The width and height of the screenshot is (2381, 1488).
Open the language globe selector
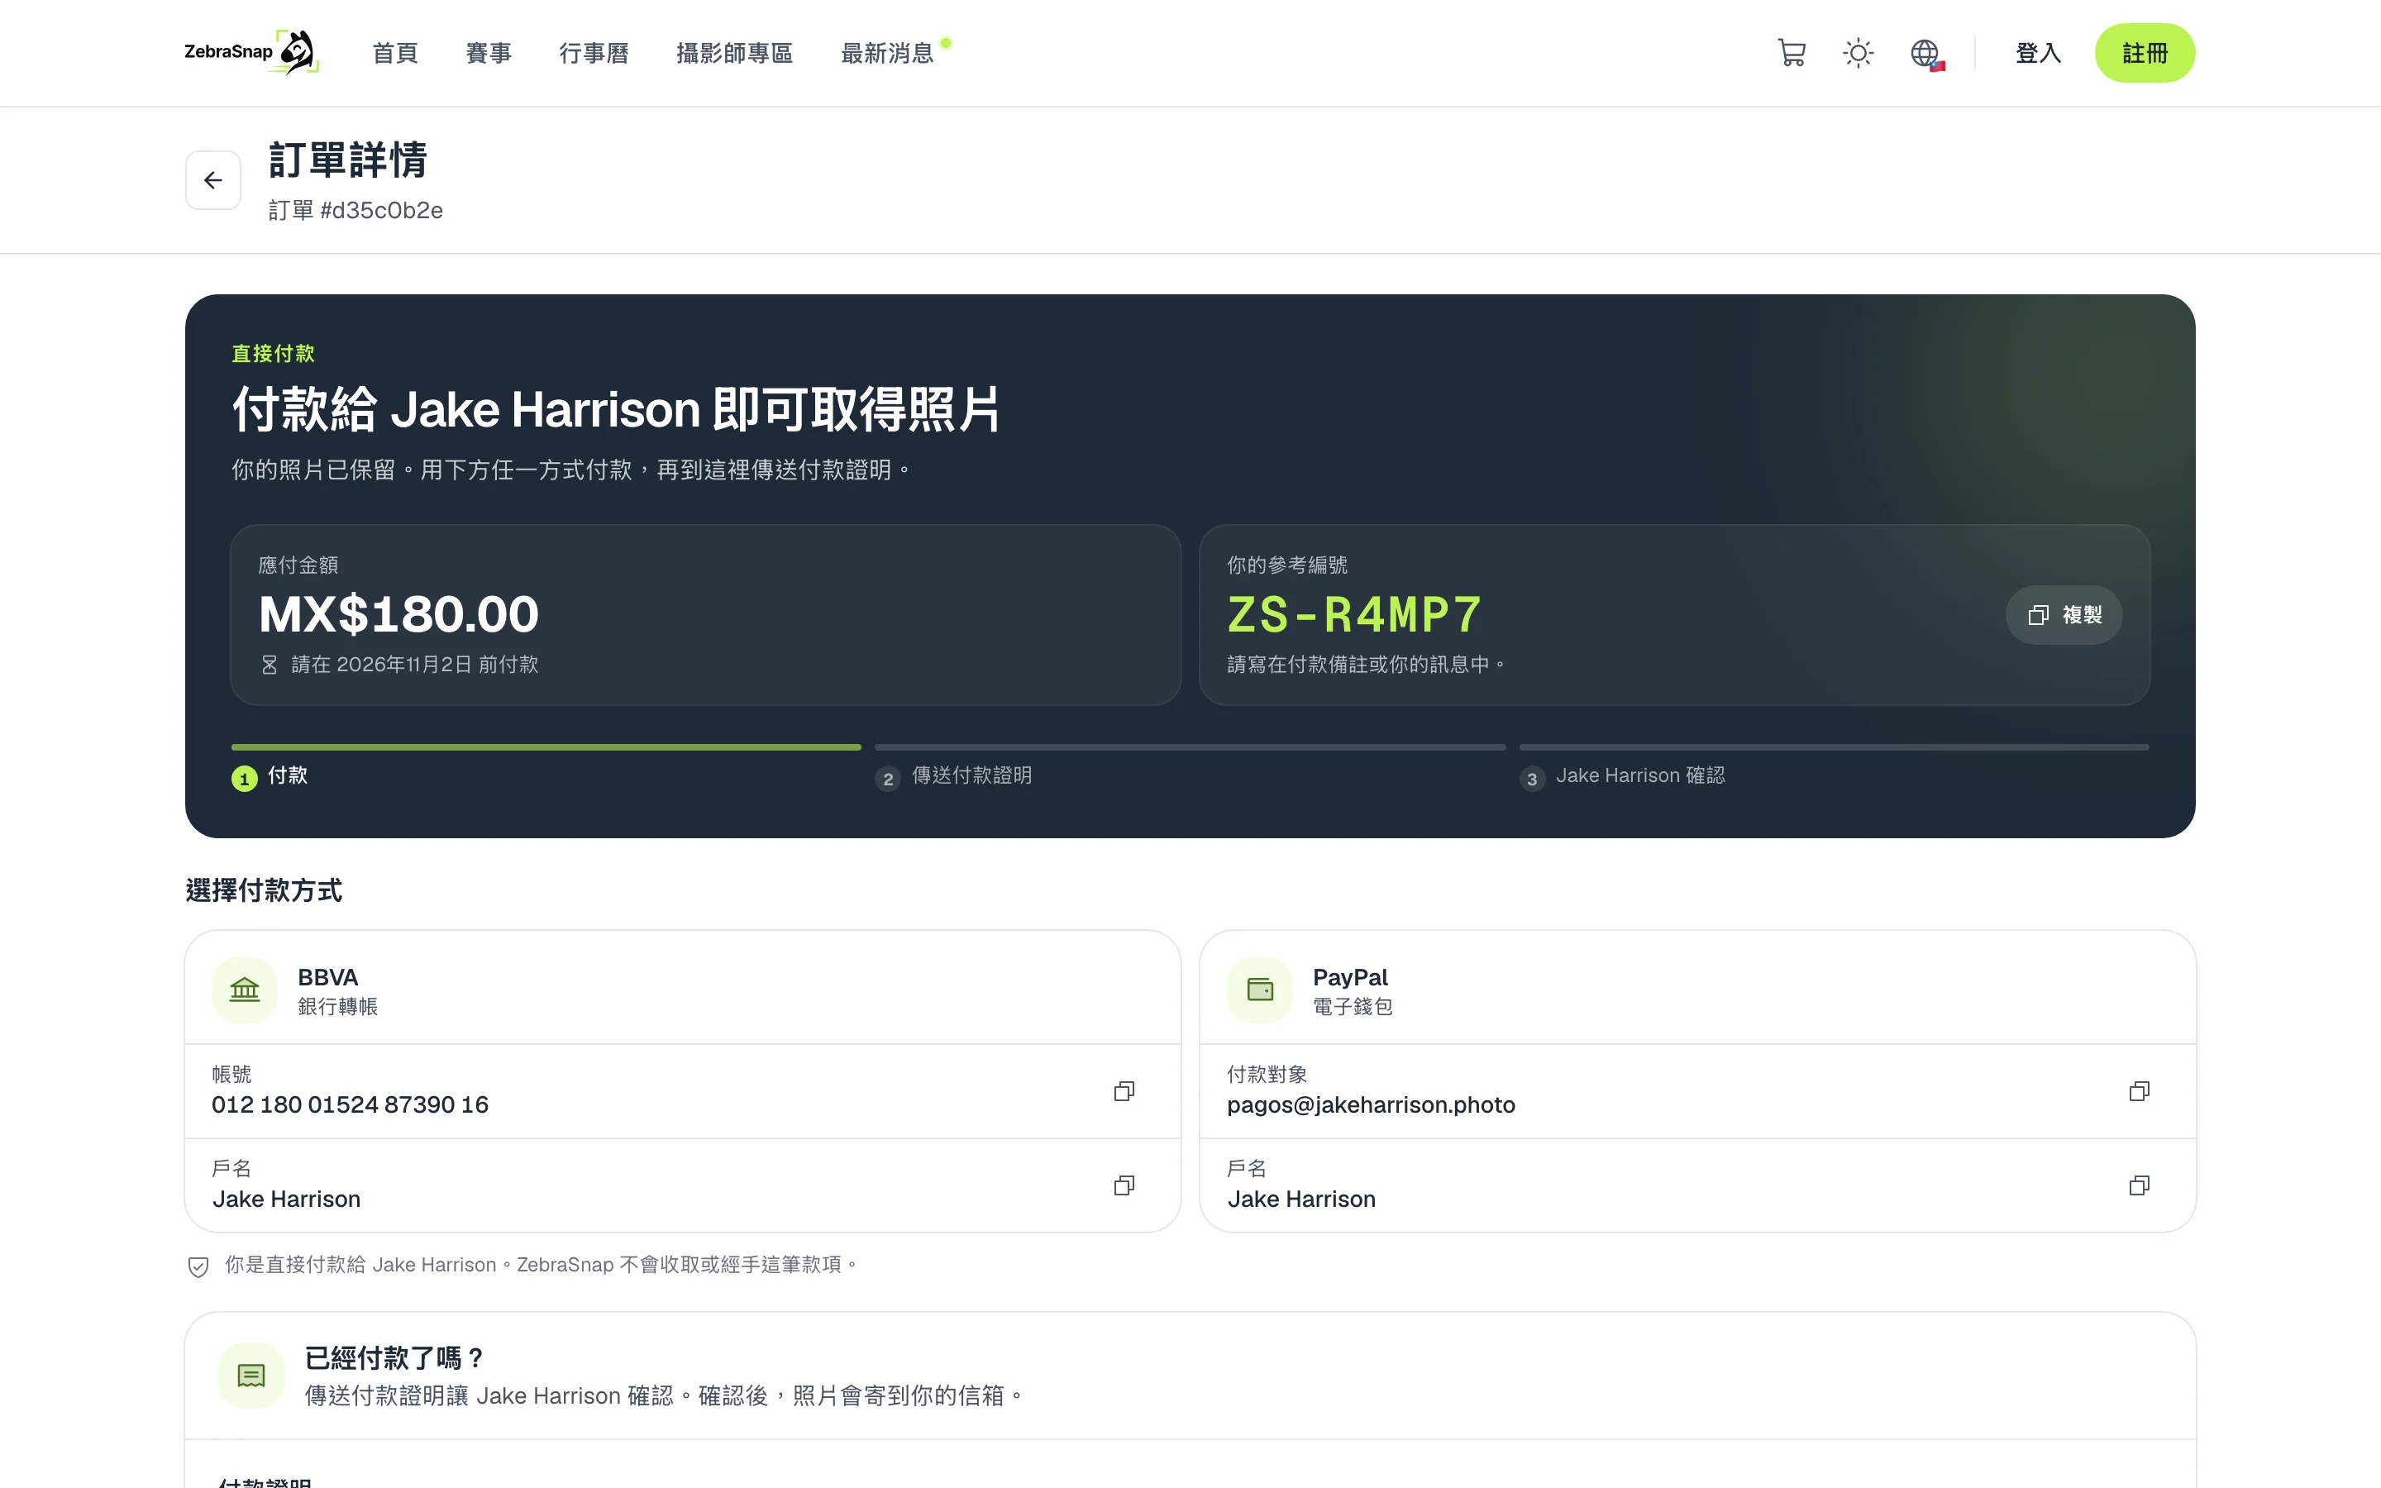coord(1926,53)
